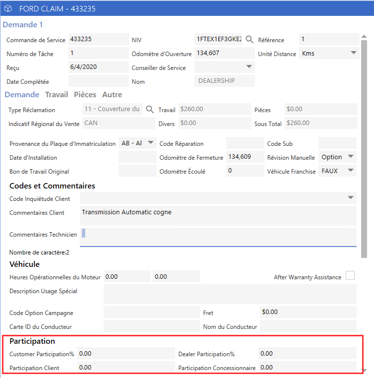Switch to the Travail tab
This screenshot has height=378, width=374.
point(57,94)
